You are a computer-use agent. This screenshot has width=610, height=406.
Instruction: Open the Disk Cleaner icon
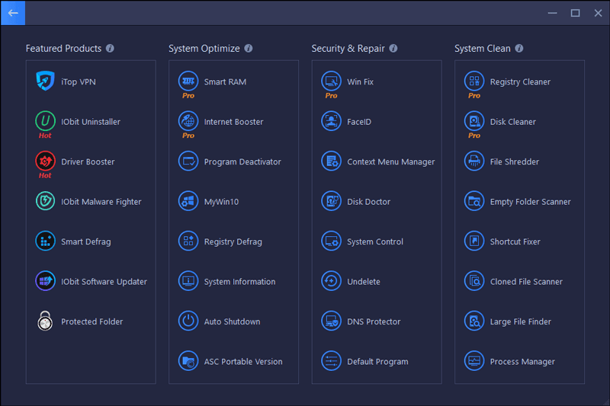point(474,121)
